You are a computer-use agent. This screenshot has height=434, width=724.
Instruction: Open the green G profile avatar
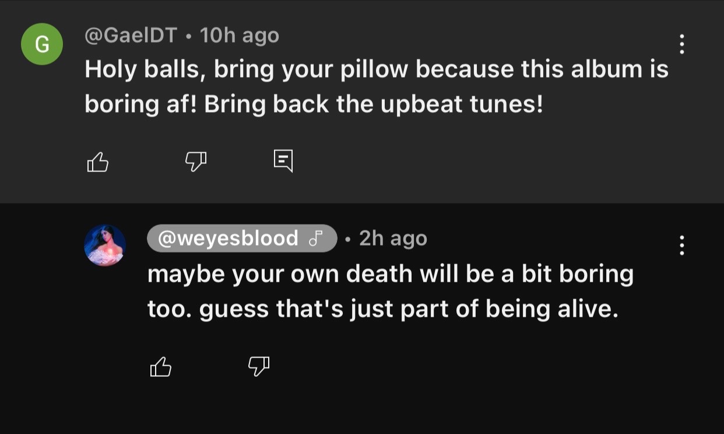tap(42, 44)
